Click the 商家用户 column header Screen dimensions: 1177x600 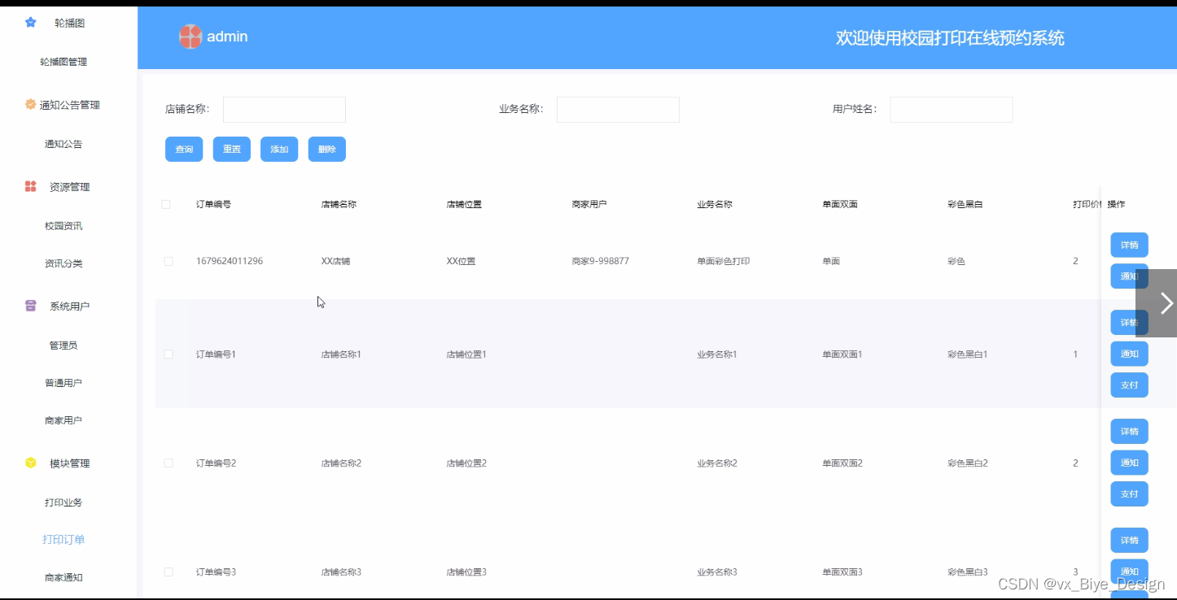(589, 204)
